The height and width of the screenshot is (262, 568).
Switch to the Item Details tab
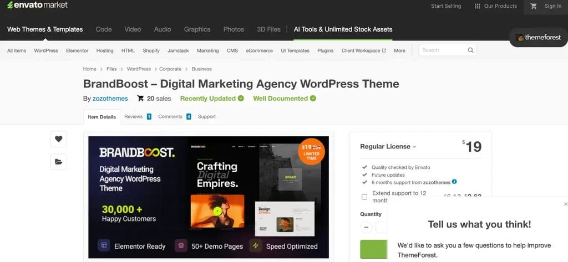pyautogui.click(x=102, y=117)
